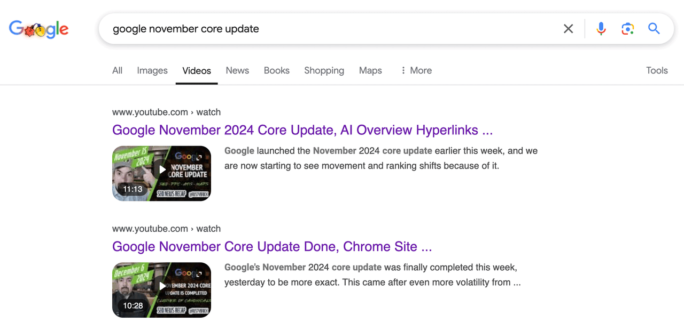Screen dimensions: 684x331
Task: Open 'Google November Core Update Done, Chrome Site' result
Action: pos(272,247)
